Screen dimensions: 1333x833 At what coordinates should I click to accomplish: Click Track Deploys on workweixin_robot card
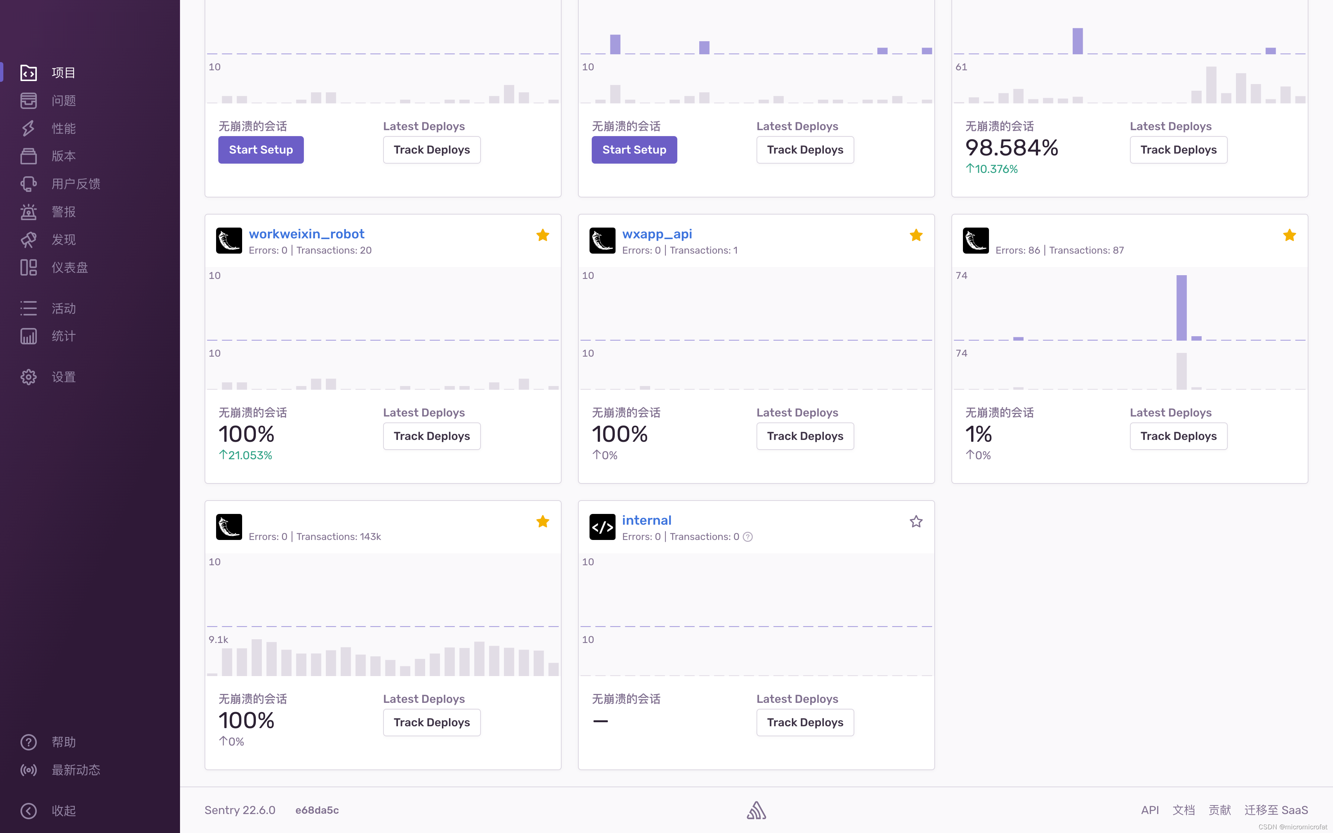(432, 436)
